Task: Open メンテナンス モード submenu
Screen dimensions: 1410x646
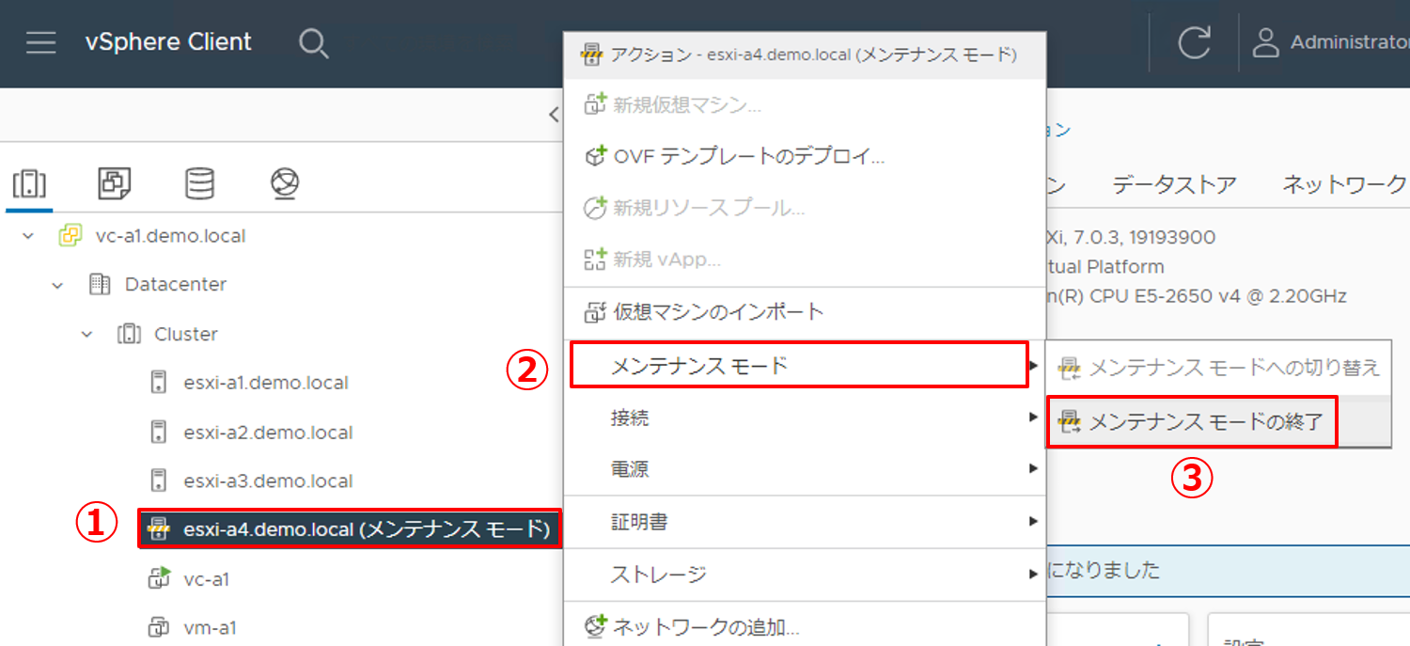Action: pyautogui.click(x=799, y=365)
